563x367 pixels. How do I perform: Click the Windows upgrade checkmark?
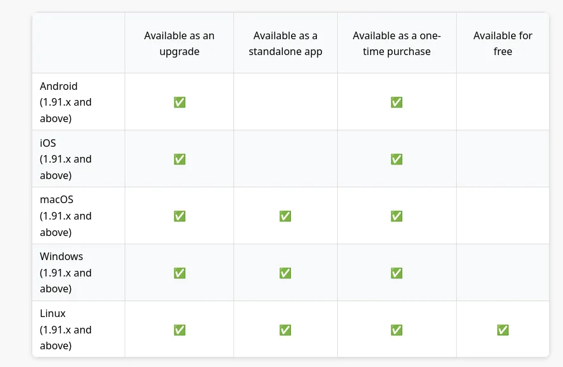[x=180, y=273]
